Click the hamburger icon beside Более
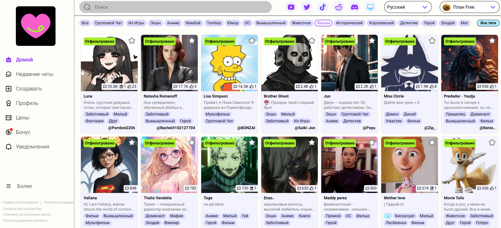 pos(9,186)
